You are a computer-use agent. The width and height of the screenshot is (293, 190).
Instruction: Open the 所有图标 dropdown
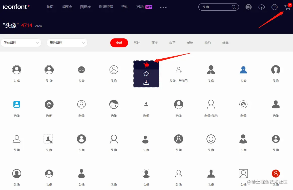point(21,43)
